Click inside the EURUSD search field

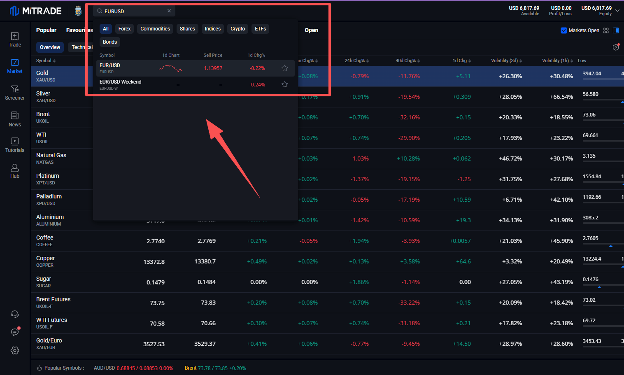tap(134, 11)
